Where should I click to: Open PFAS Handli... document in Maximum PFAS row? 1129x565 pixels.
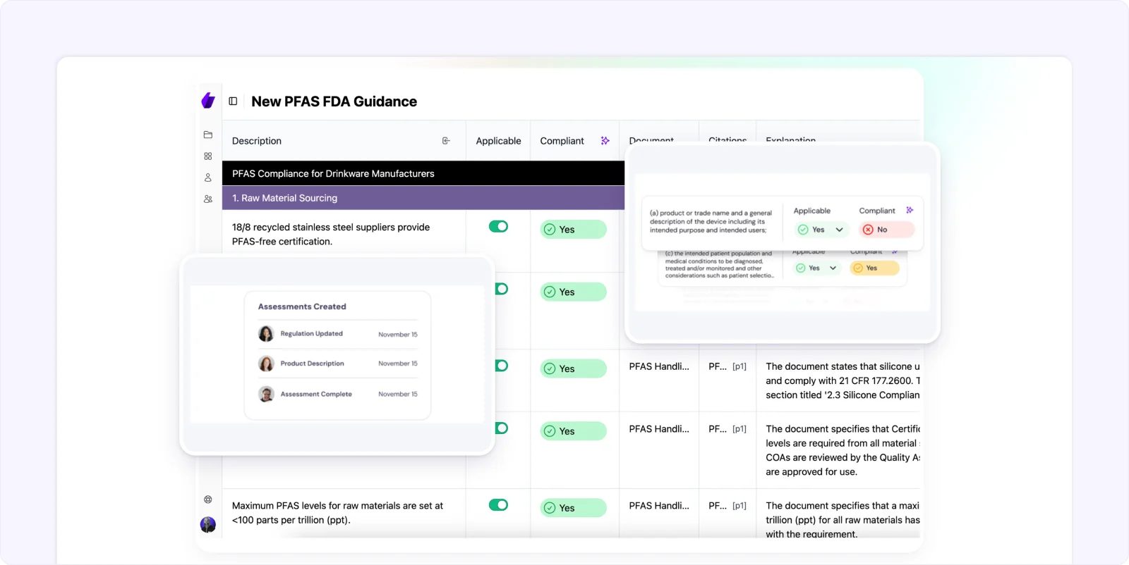659,506
